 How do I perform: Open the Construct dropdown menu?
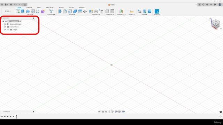(121, 15)
